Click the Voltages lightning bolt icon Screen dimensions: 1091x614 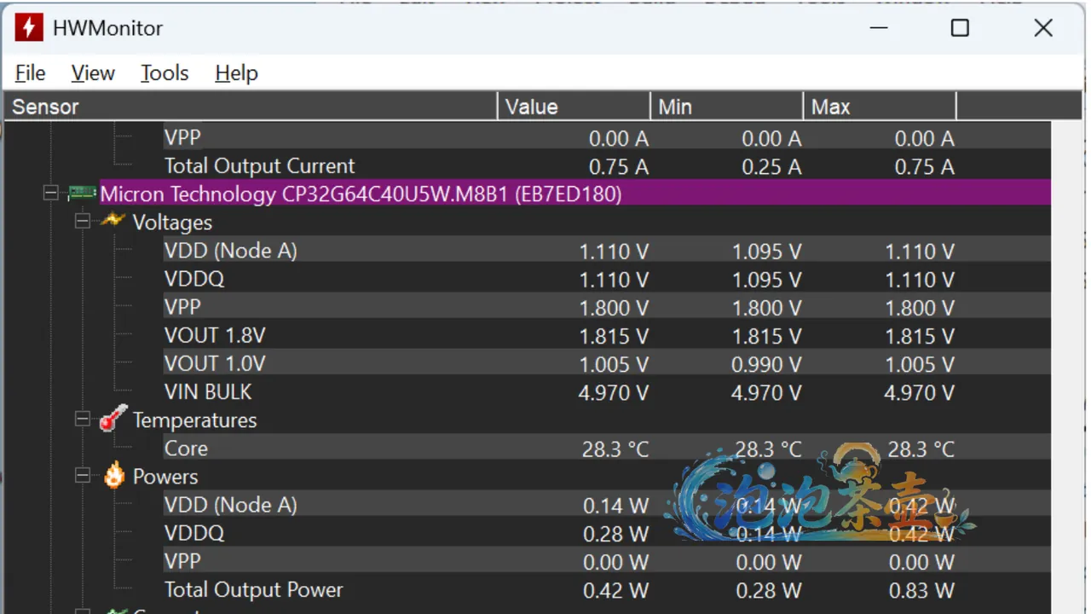(113, 222)
